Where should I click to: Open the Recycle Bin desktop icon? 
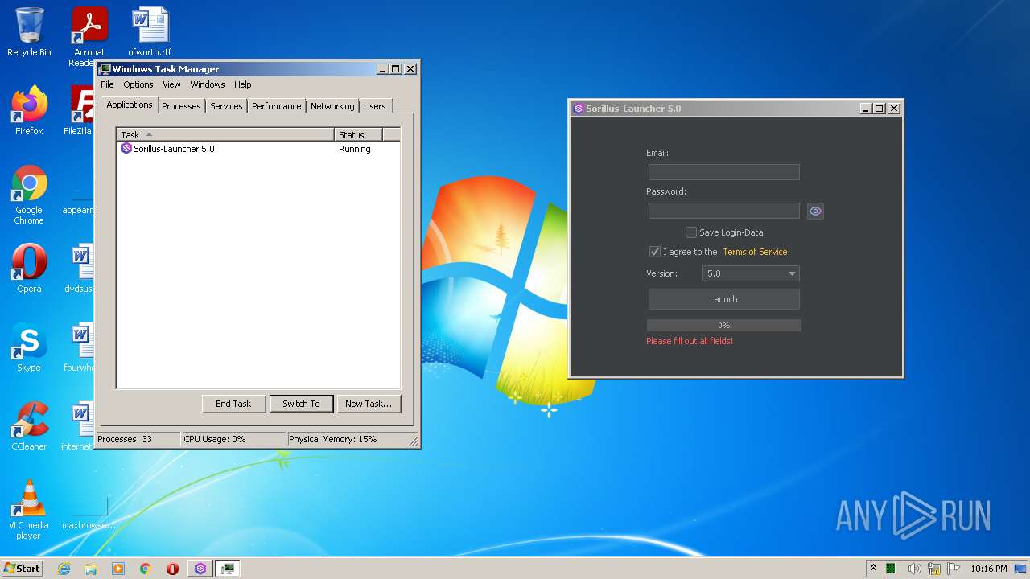(29, 32)
